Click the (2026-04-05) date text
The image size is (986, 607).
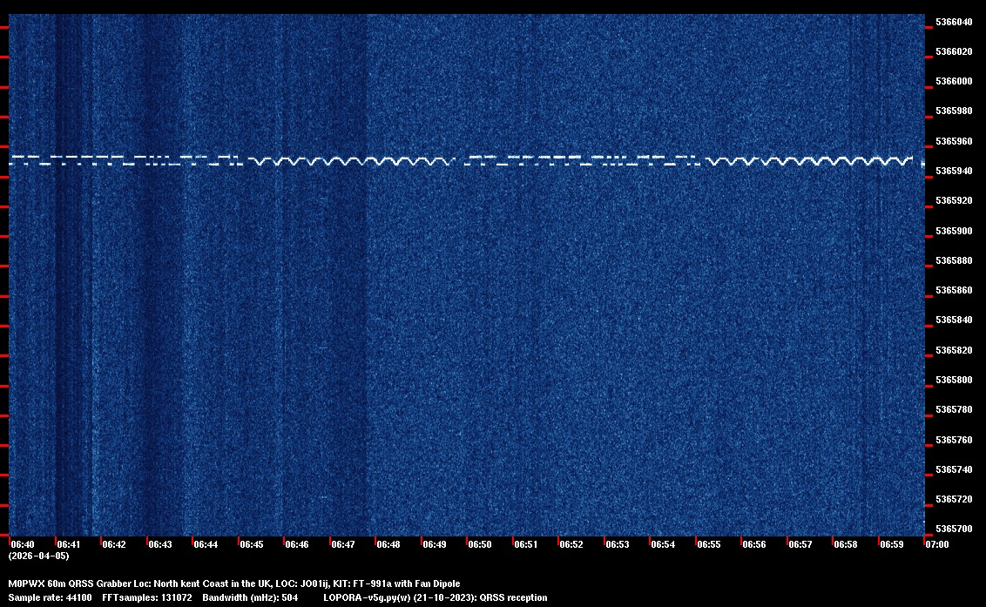click(38, 555)
